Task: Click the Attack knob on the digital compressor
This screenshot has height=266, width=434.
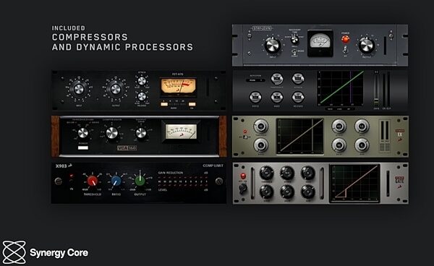Action: 298,79
